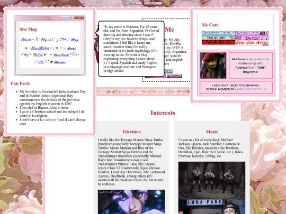Click the Site Map window maximize button
The width and height of the screenshot is (286, 214).
point(70,17)
